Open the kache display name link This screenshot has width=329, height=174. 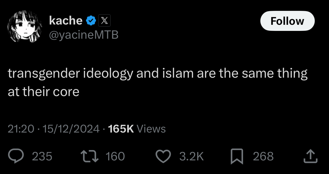(66, 21)
